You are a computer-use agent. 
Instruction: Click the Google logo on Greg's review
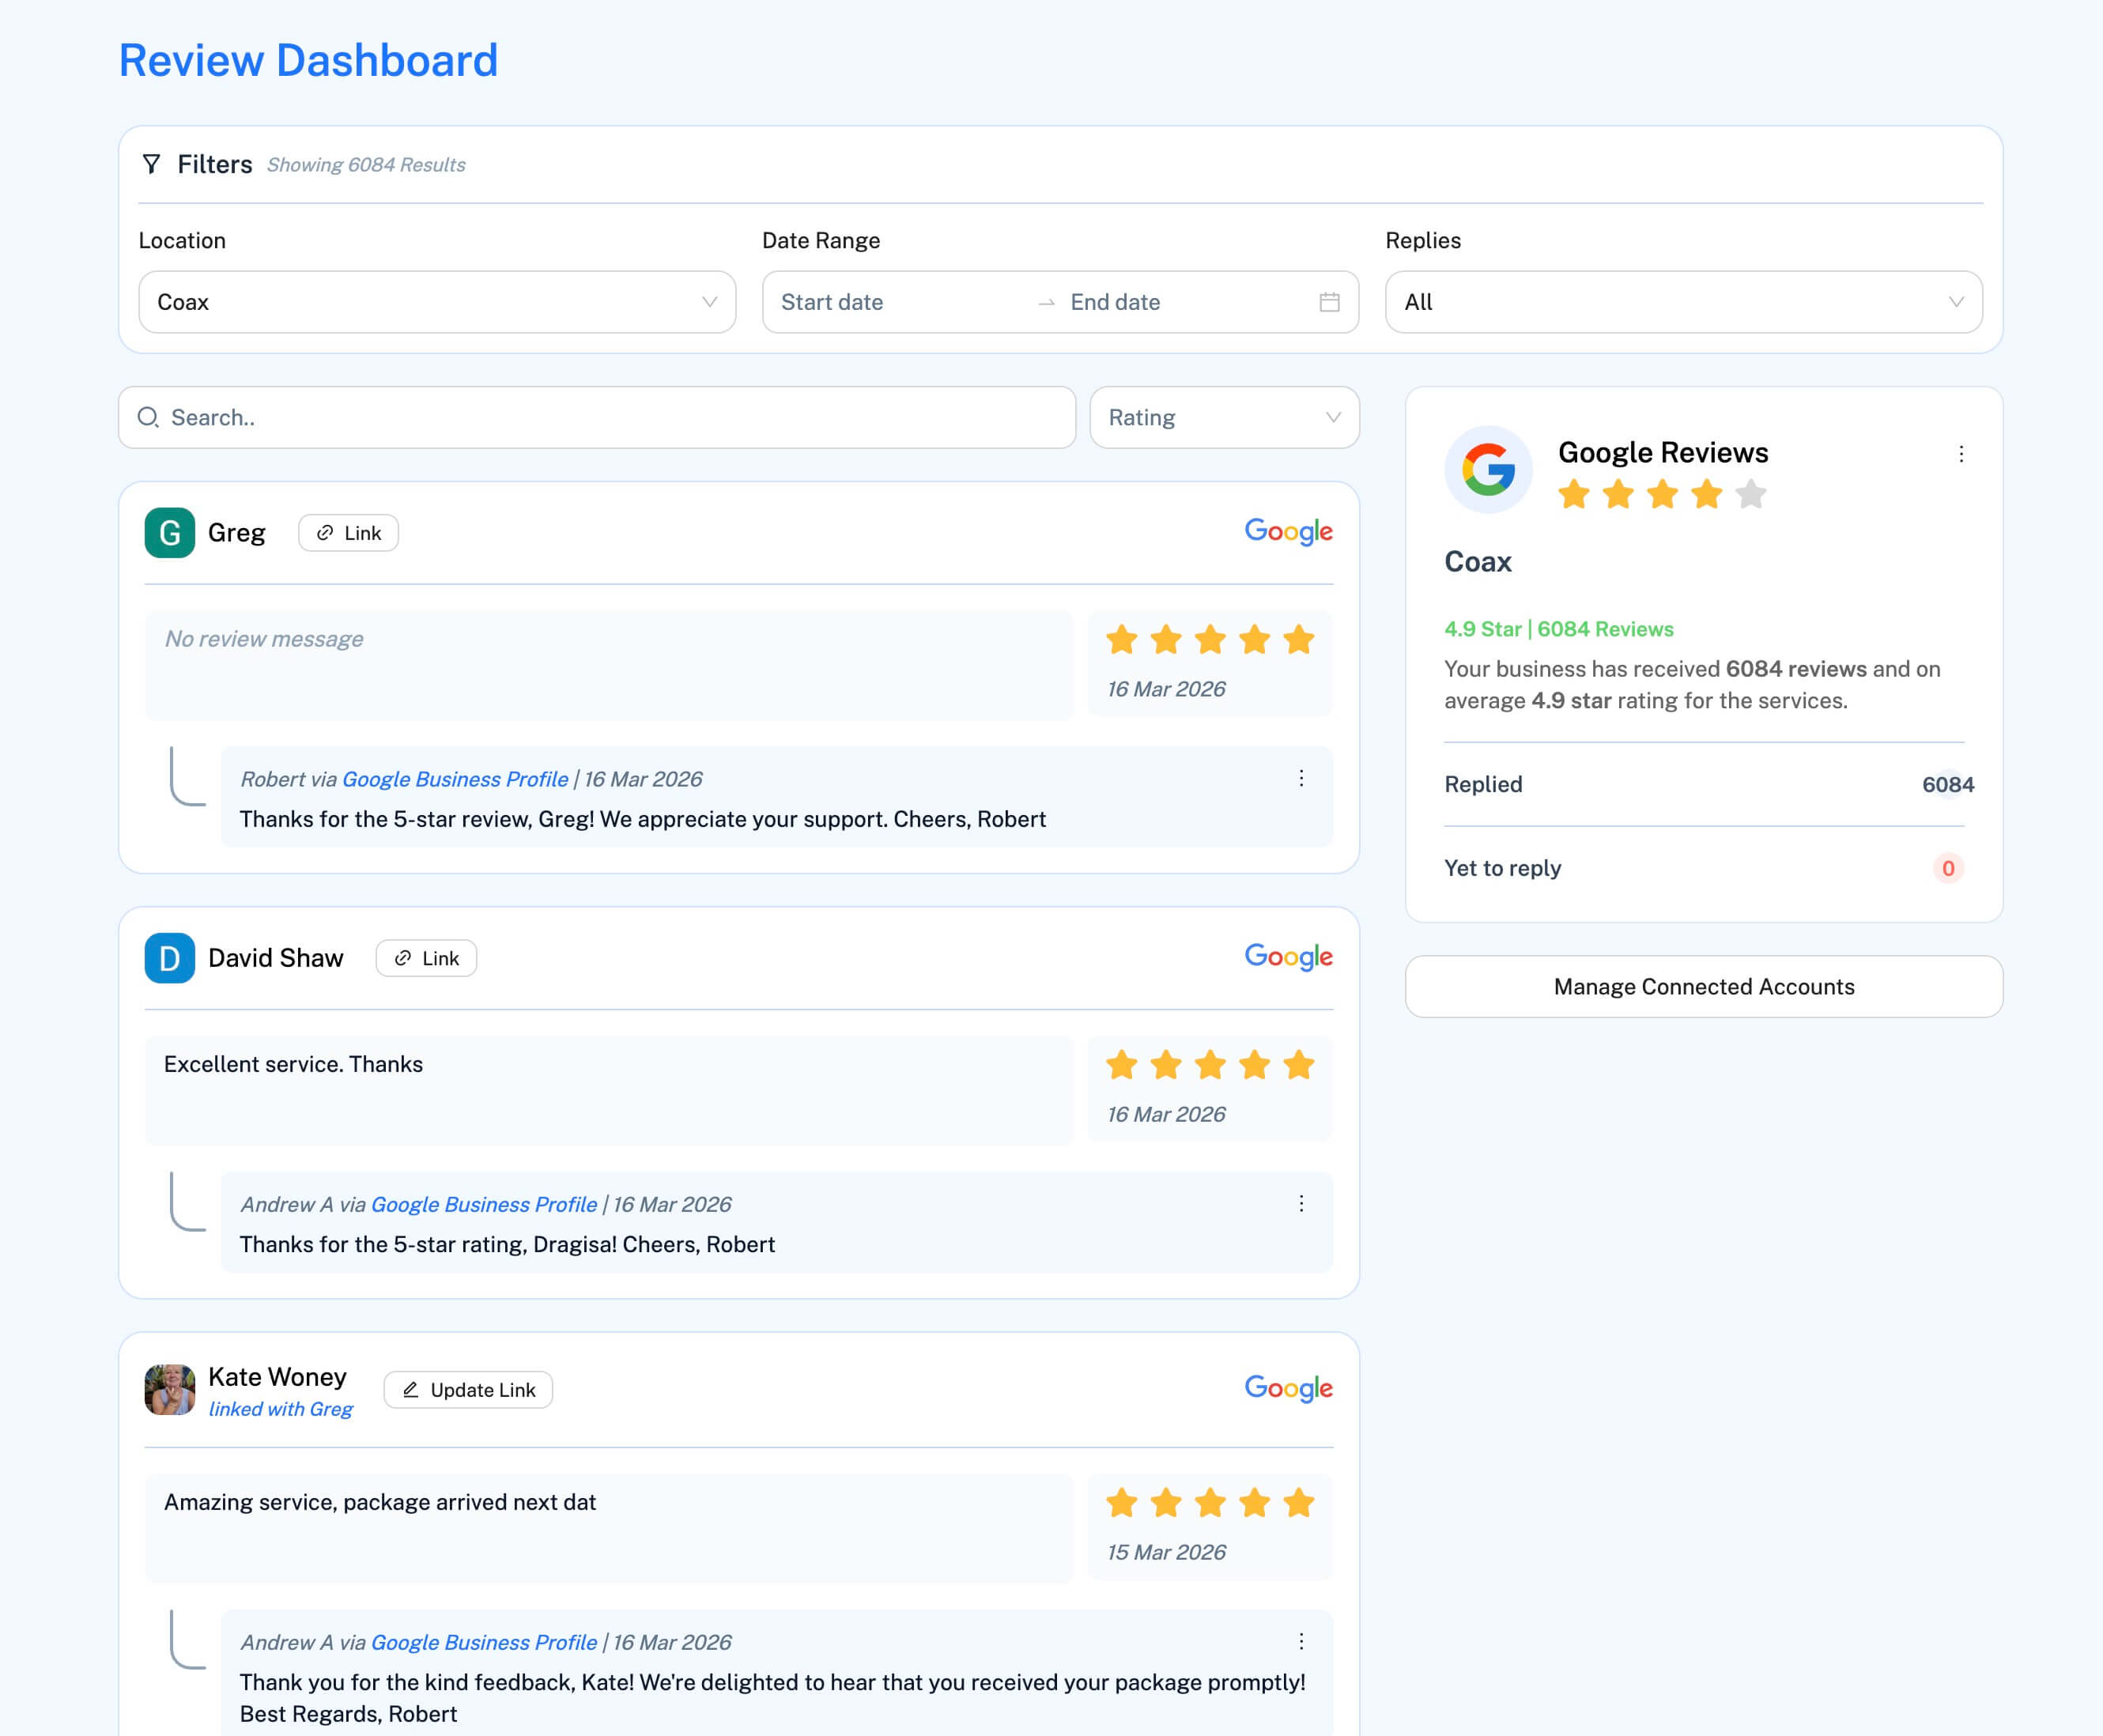(x=1289, y=532)
